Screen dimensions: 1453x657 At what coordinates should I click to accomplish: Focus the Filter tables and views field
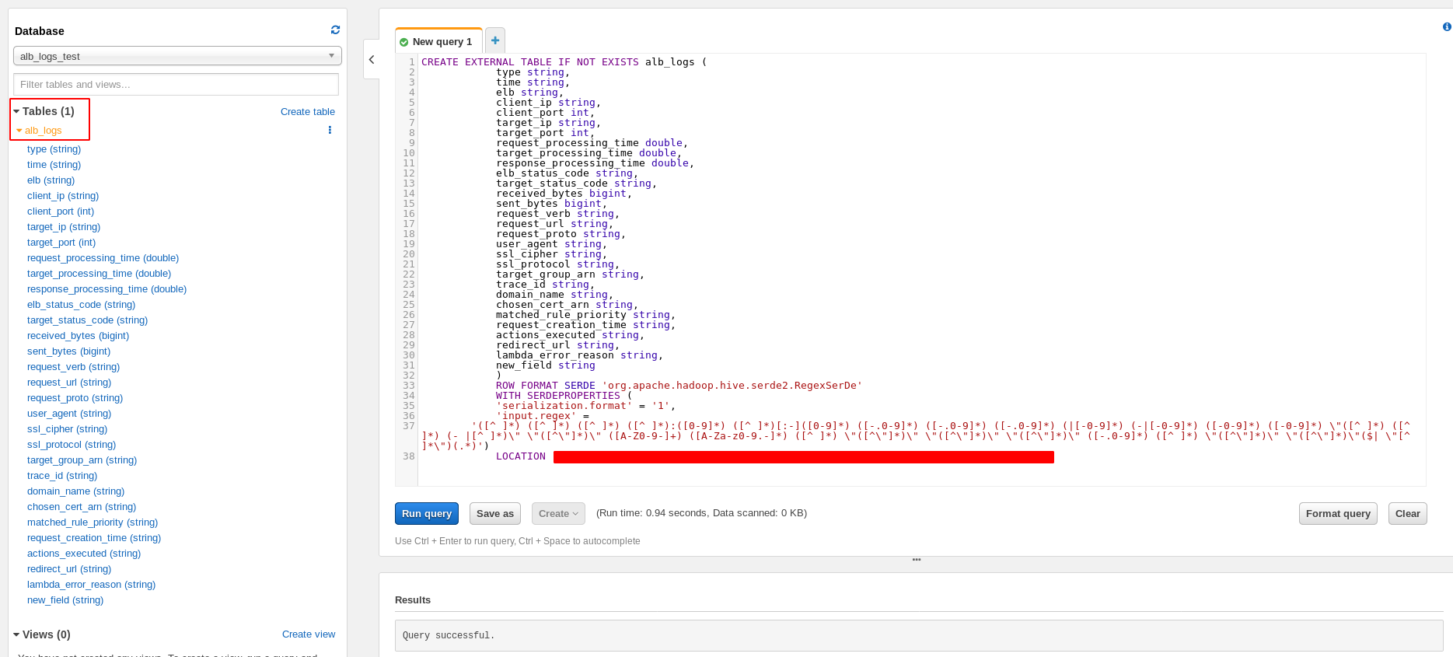[x=176, y=84]
